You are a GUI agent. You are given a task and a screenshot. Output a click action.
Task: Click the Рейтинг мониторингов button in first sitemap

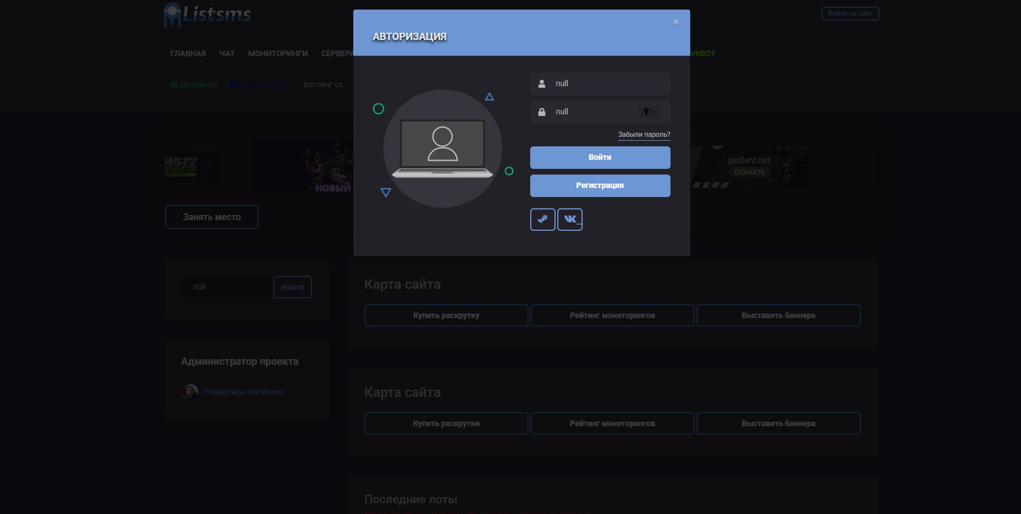(612, 315)
